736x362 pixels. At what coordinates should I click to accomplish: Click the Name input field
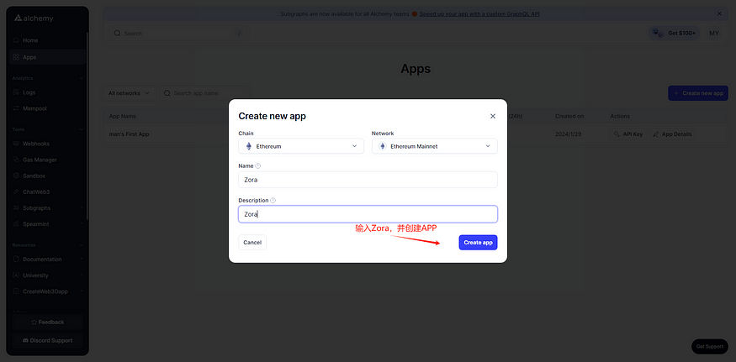368,180
